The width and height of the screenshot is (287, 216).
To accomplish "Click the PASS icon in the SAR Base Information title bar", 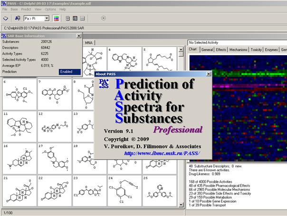I will pos(4,36).
